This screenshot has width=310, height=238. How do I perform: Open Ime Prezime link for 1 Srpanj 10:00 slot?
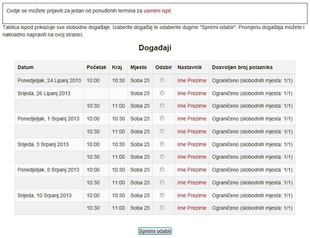pyautogui.click(x=192, y=119)
